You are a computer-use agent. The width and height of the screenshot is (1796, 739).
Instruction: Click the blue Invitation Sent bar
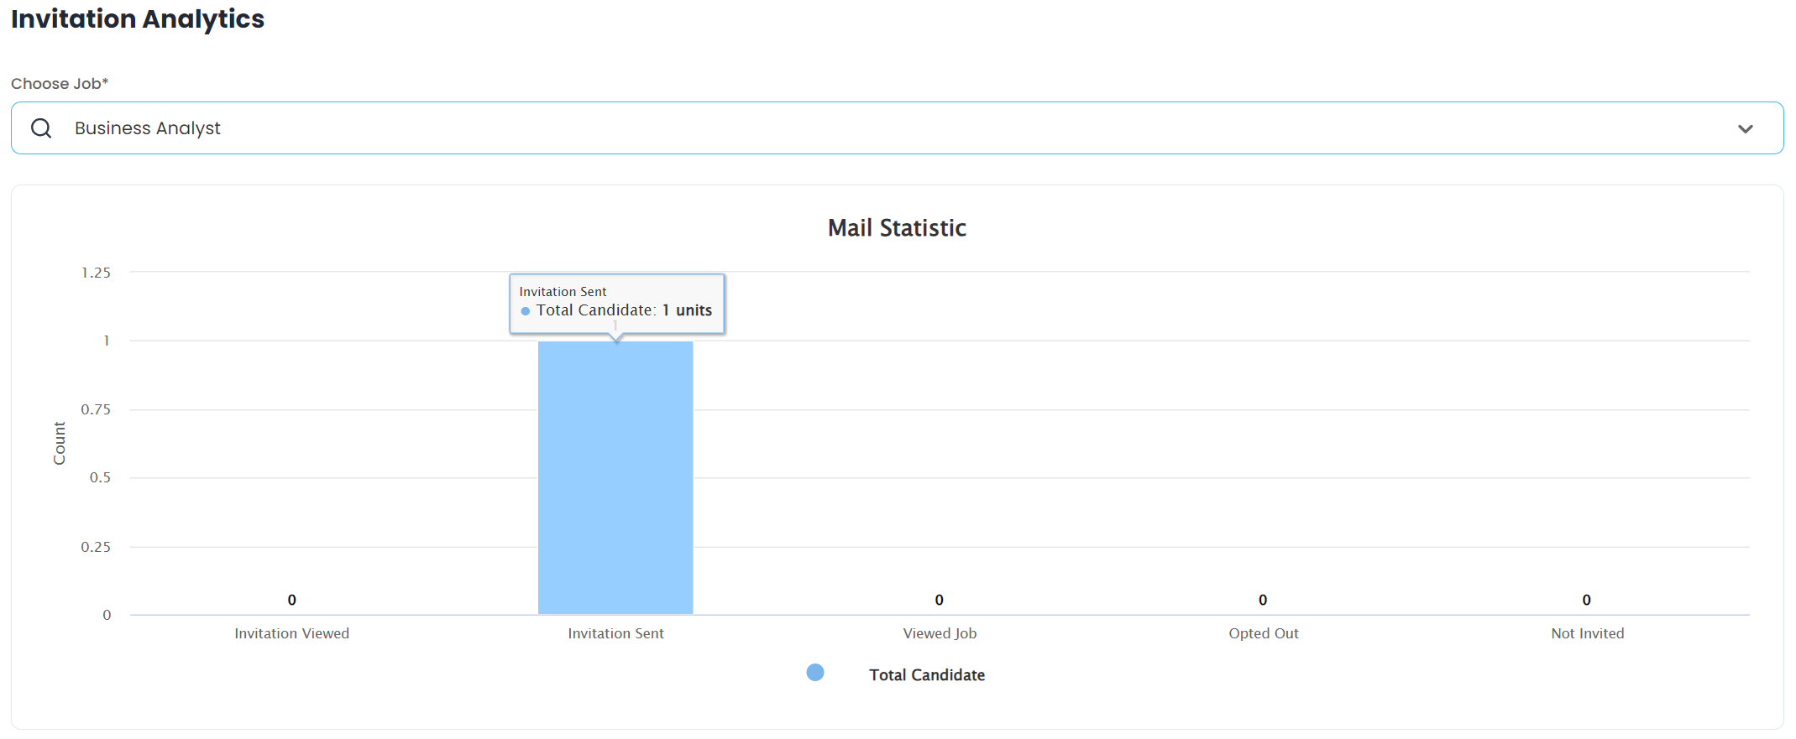tap(615, 478)
